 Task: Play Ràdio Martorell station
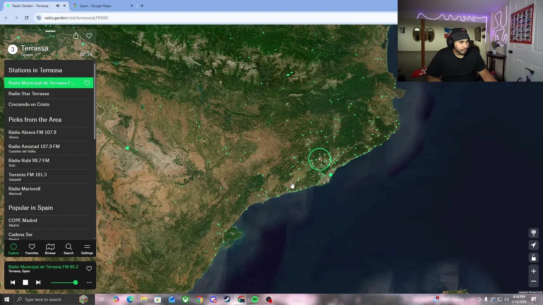49,191
